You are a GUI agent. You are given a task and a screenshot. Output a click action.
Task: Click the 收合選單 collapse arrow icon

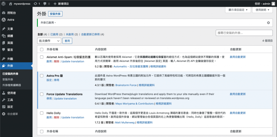pyautogui.click(x=4, y=114)
